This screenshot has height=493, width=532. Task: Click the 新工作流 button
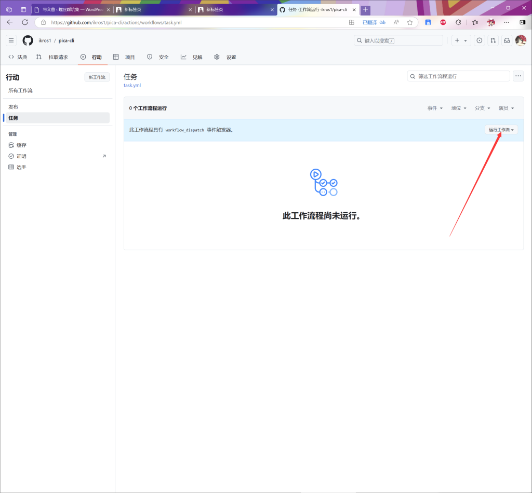(97, 77)
